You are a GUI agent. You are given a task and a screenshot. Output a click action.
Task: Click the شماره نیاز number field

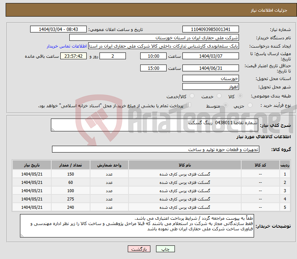click(x=210, y=29)
